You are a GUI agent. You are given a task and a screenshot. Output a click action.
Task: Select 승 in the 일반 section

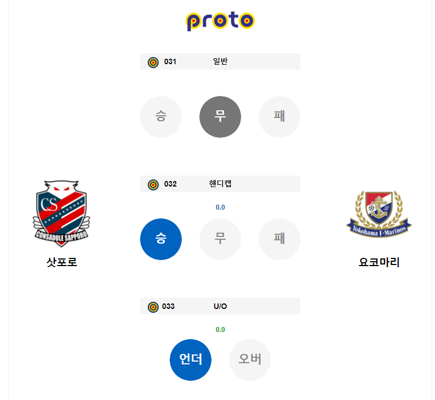[x=161, y=117]
